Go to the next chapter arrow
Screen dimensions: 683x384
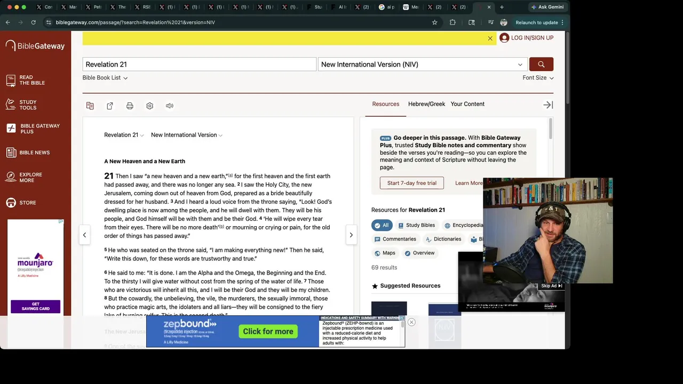pyautogui.click(x=351, y=235)
